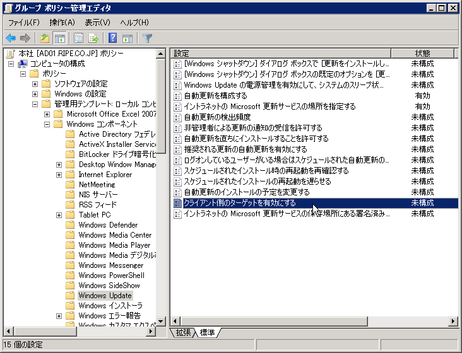The image size is (462, 353).
Task: Click the blue Back arrow in toolbar
Action: 11,38
